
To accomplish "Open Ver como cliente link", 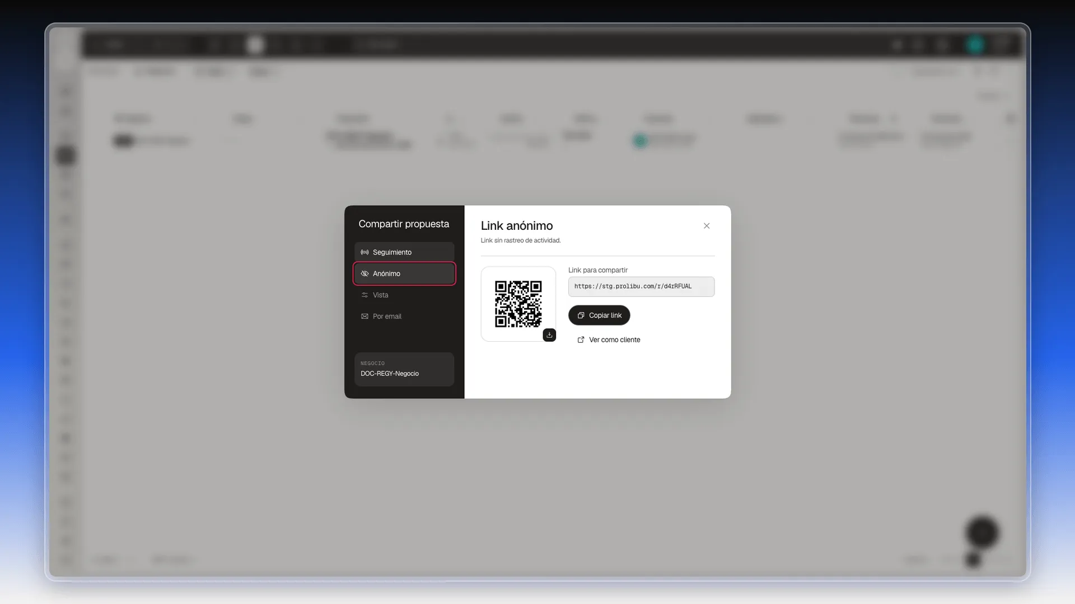I will point(609,339).
